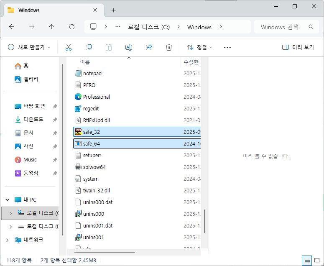This screenshot has width=324, height=266.
Task: Open the Sort (정렬) dropdown
Action: click(x=199, y=47)
